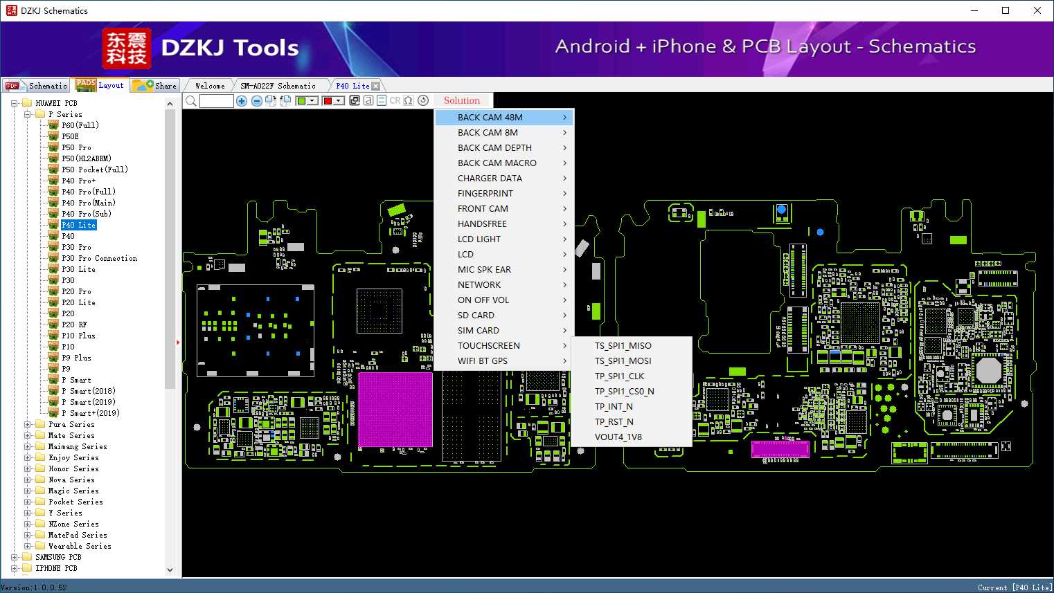The image size is (1054, 593).
Task: Open the Share cloud tab
Action: [155, 86]
